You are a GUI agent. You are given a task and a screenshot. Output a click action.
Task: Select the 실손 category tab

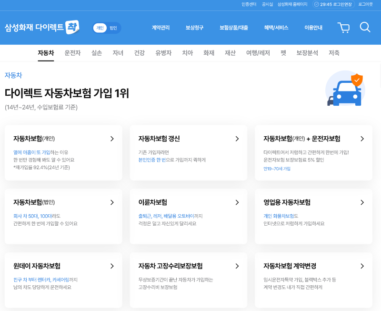pyautogui.click(x=97, y=53)
